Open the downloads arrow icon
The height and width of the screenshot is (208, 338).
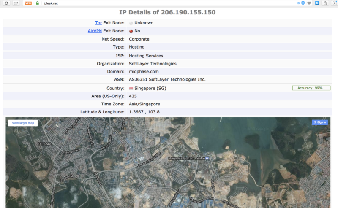pyautogui.click(x=335, y=3)
